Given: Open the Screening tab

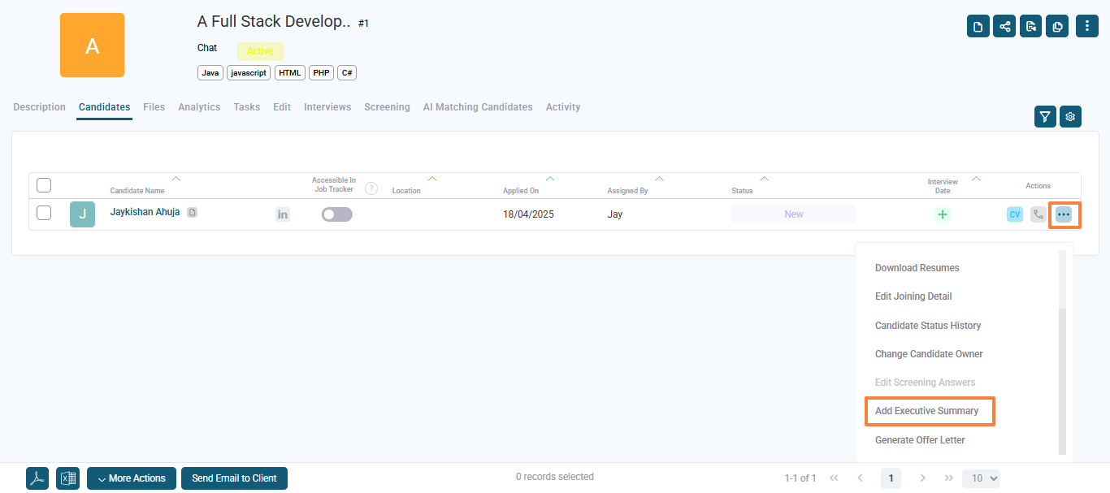Looking at the screenshot, I should point(387,107).
